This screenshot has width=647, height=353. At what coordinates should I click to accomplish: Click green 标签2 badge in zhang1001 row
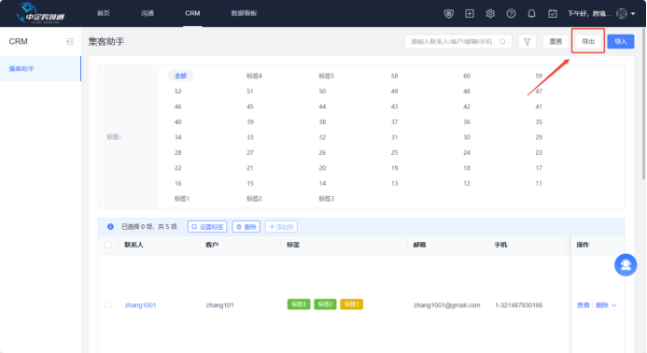(x=325, y=304)
